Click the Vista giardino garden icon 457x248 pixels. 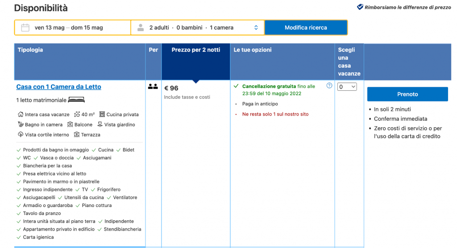(100, 125)
